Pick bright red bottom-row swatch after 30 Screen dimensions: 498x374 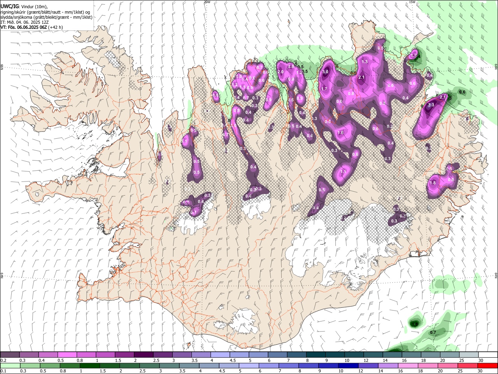pos(487,366)
